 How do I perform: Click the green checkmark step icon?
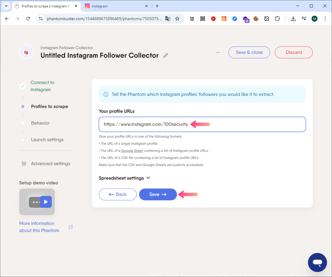pos(22,86)
